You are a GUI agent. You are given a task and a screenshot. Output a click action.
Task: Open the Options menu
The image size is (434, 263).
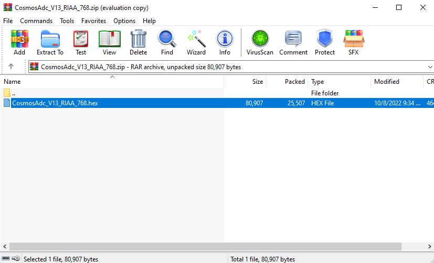pos(124,21)
